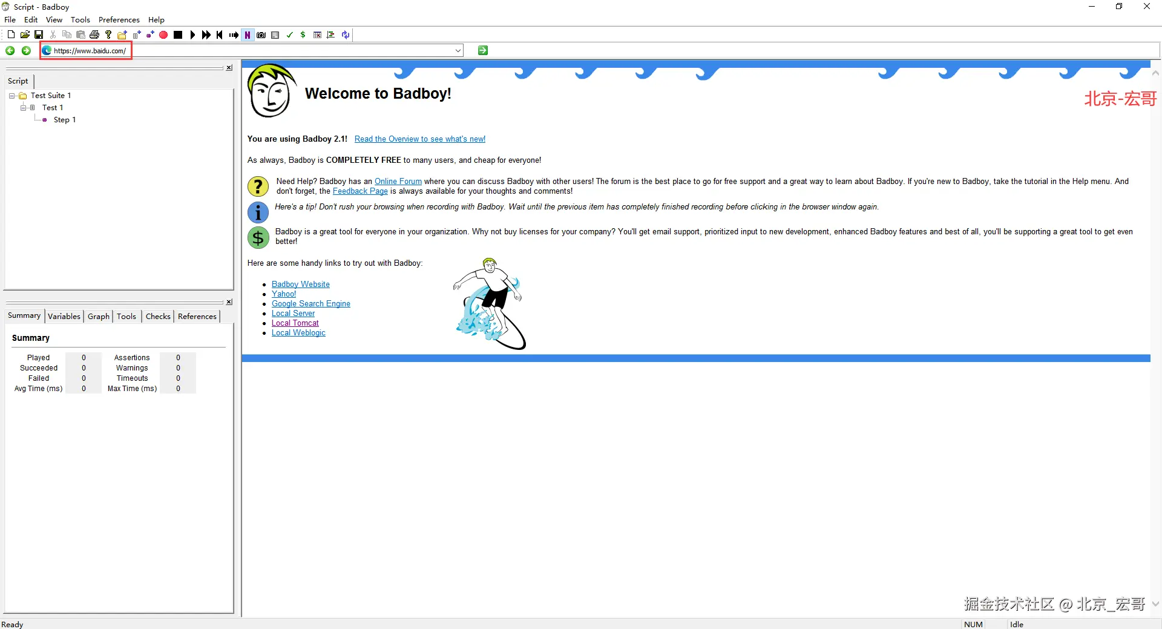This screenshot has width=1162, height=629.
Task: Click the blue refresh arrows icon
Action: [x=346, y=35]
